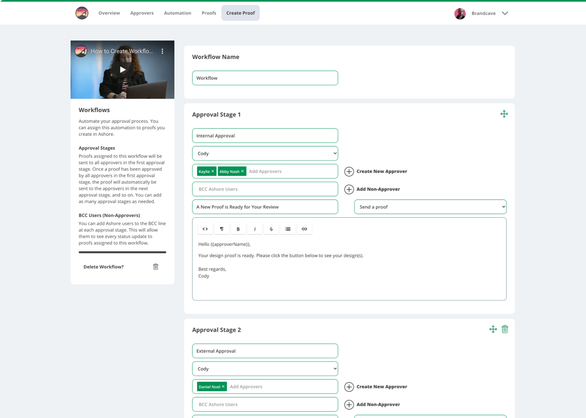Screen dimensions: 586x418
Task: Remove Abby Nash from the approver list
Action: click(243, 171)
